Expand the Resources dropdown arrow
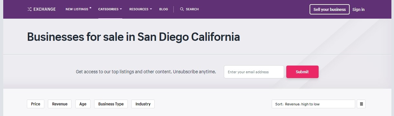The image size is (394, 116). (151, 9)
